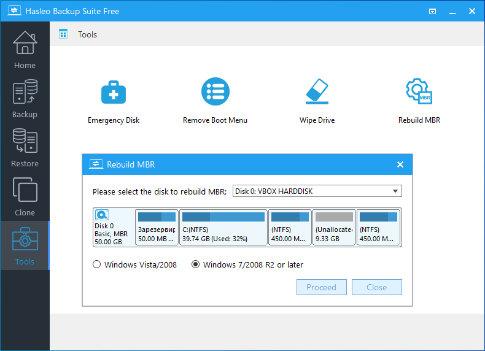Click the Rebuild MBR dialog logo icon

click(96, 164)
